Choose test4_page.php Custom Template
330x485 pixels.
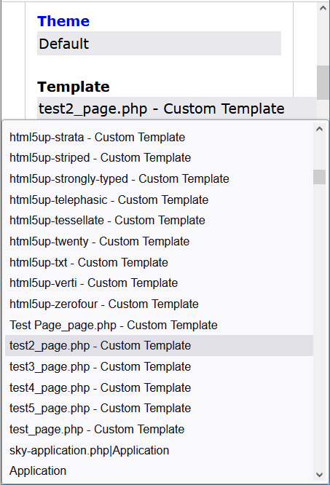click(159, 387)
